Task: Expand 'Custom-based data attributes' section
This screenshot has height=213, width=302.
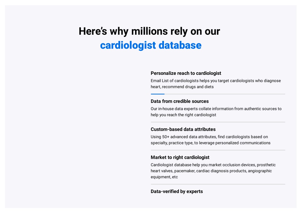Action: point(183,129)
